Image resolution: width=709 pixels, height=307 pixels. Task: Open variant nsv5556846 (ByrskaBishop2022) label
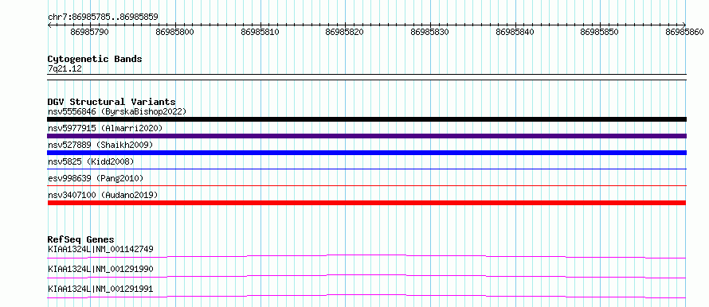point(117,111)
